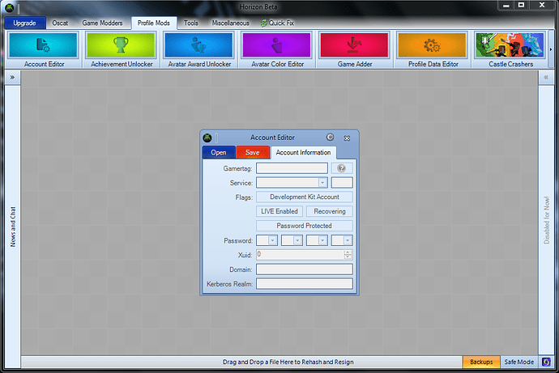559x373 pixels.
Task: Click the gamertag help question mark icon
Action: pyautogui.click(x=341, y=168)
